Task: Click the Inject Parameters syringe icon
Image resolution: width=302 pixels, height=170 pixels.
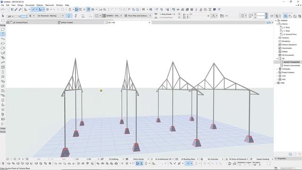Action: [20, 9]
